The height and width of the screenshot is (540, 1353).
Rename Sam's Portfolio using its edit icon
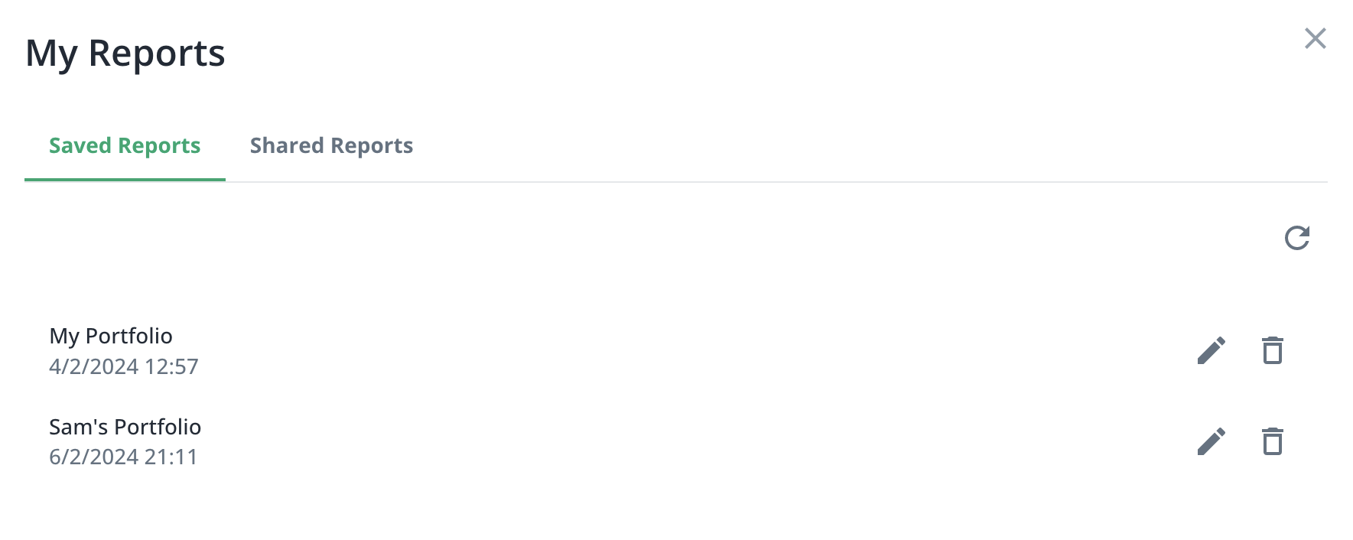[x=1212, y=441]
